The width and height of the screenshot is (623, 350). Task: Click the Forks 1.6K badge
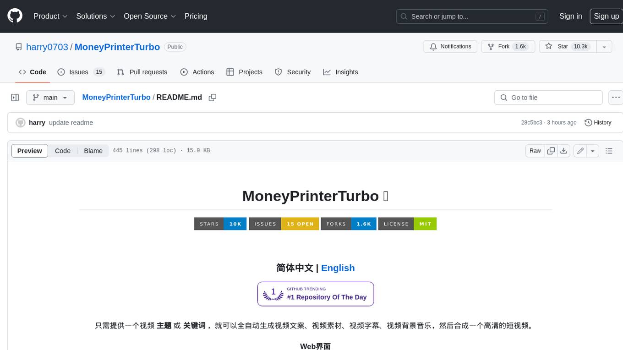(349, 224)
